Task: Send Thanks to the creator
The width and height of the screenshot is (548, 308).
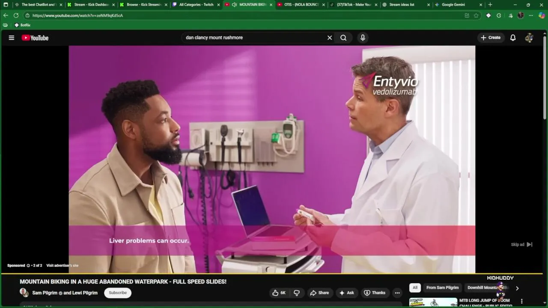Action: (x=375, y=293)
